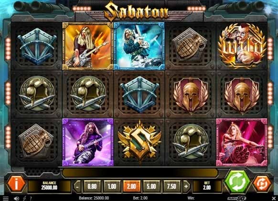Click the golden Wild symbol on the reels
The height and width of the screenshot is (201, 278).
(242, 46)
